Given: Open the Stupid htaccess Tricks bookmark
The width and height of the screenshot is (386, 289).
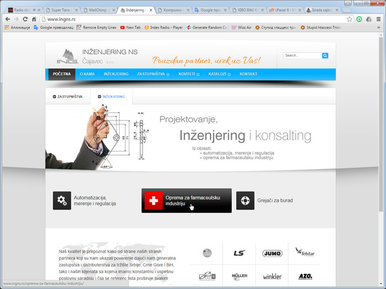Looking at the screenshot, I should click(320, 27).
